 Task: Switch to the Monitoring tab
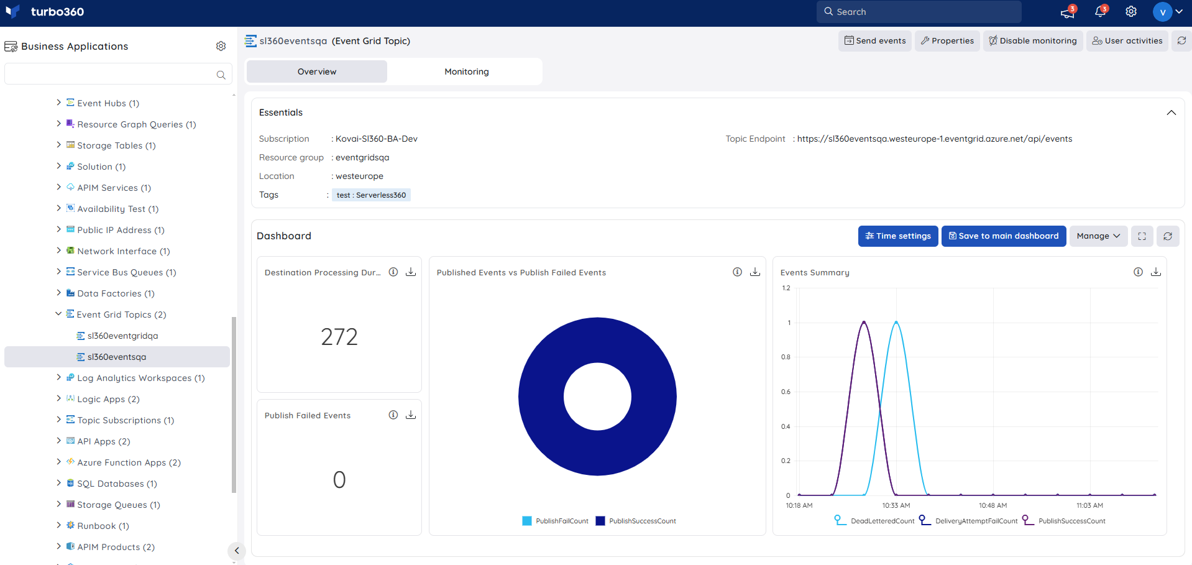(x=466, y=71)
